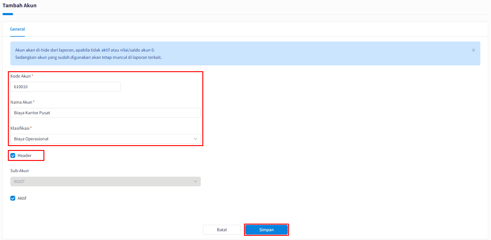Dismiss the blue info banner with X
491x240 pixels.
[473, 50]
